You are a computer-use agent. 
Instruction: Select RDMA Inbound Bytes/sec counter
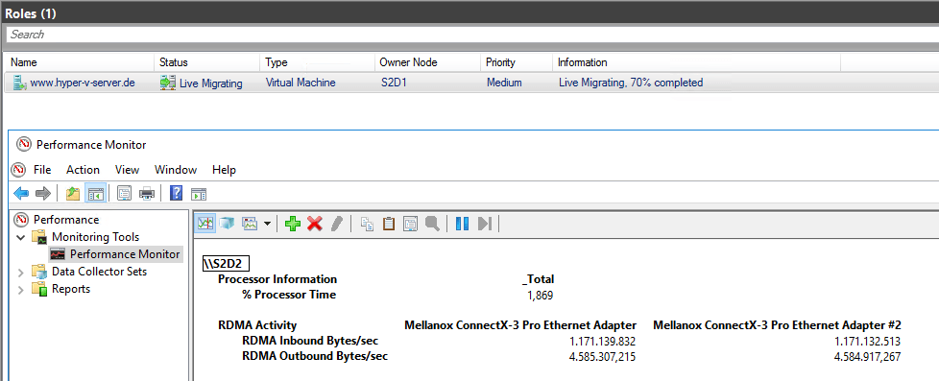(310, 341)
